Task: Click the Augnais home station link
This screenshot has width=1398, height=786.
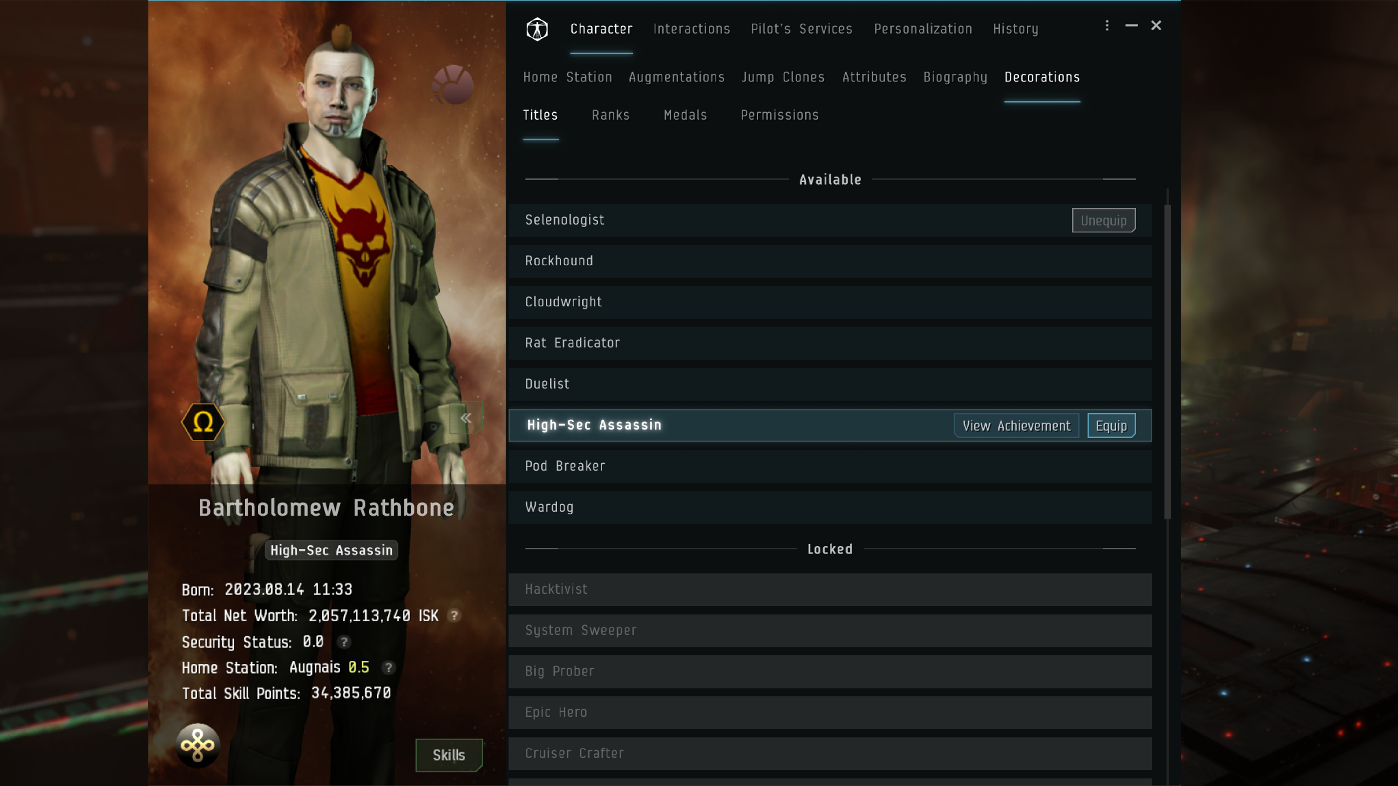Action: pos(315,667)
